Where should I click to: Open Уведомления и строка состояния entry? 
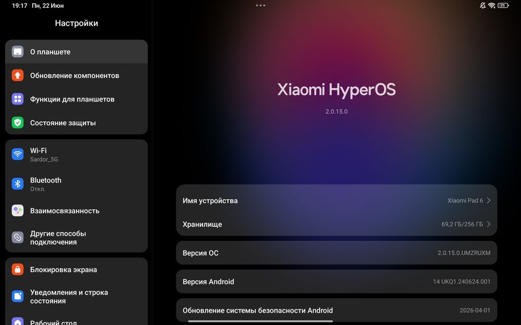[x=77, y=296]
